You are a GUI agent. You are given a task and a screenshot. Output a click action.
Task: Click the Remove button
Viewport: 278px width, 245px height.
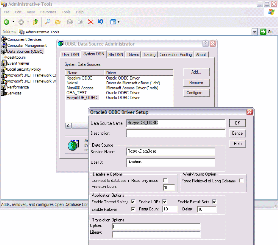196,83
